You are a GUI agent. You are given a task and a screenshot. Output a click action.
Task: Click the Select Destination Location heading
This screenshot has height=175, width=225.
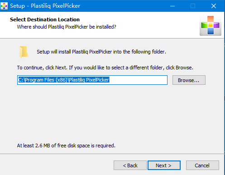coord(45,19)
